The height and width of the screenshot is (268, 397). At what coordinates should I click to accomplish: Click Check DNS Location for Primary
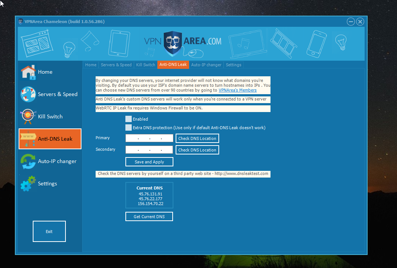[x=197, y=138]
